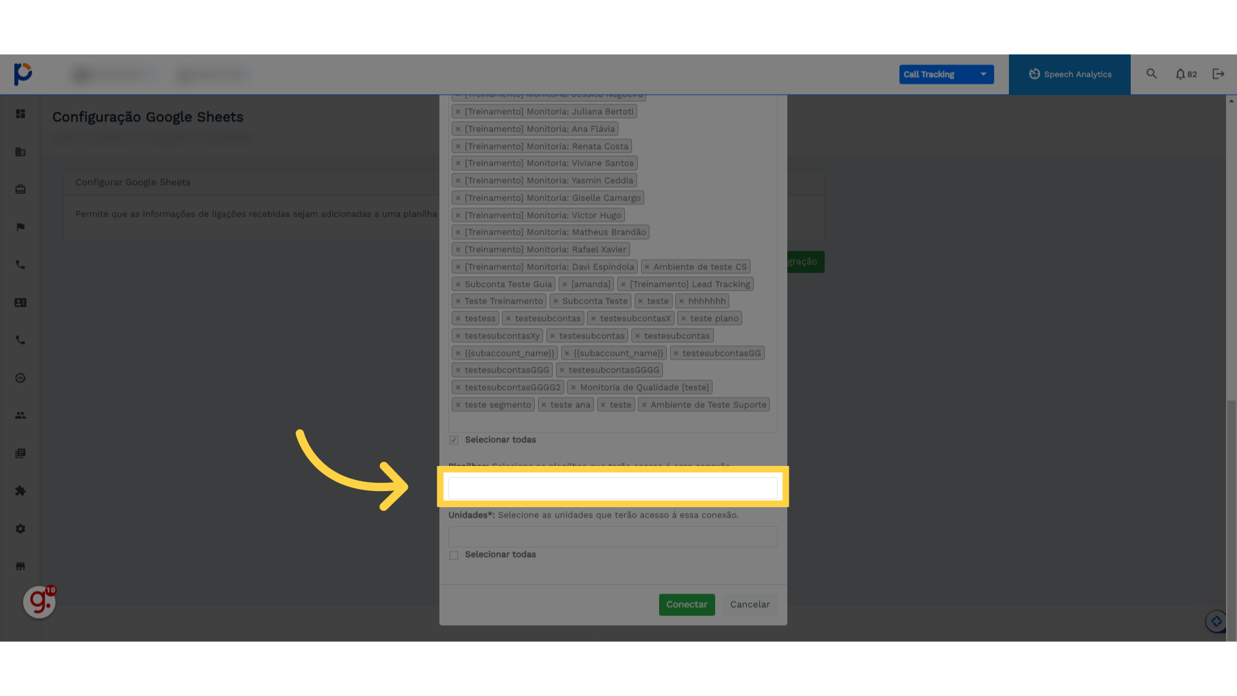Remove the 'testesubcontasX' tag
The height and width of the screenshot is (696, 1237).
593,318
